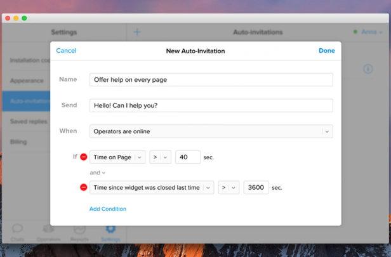Focus the Name field with Offer help text
This screenshot has width=391, height=257.
click(x=211, y=80)
